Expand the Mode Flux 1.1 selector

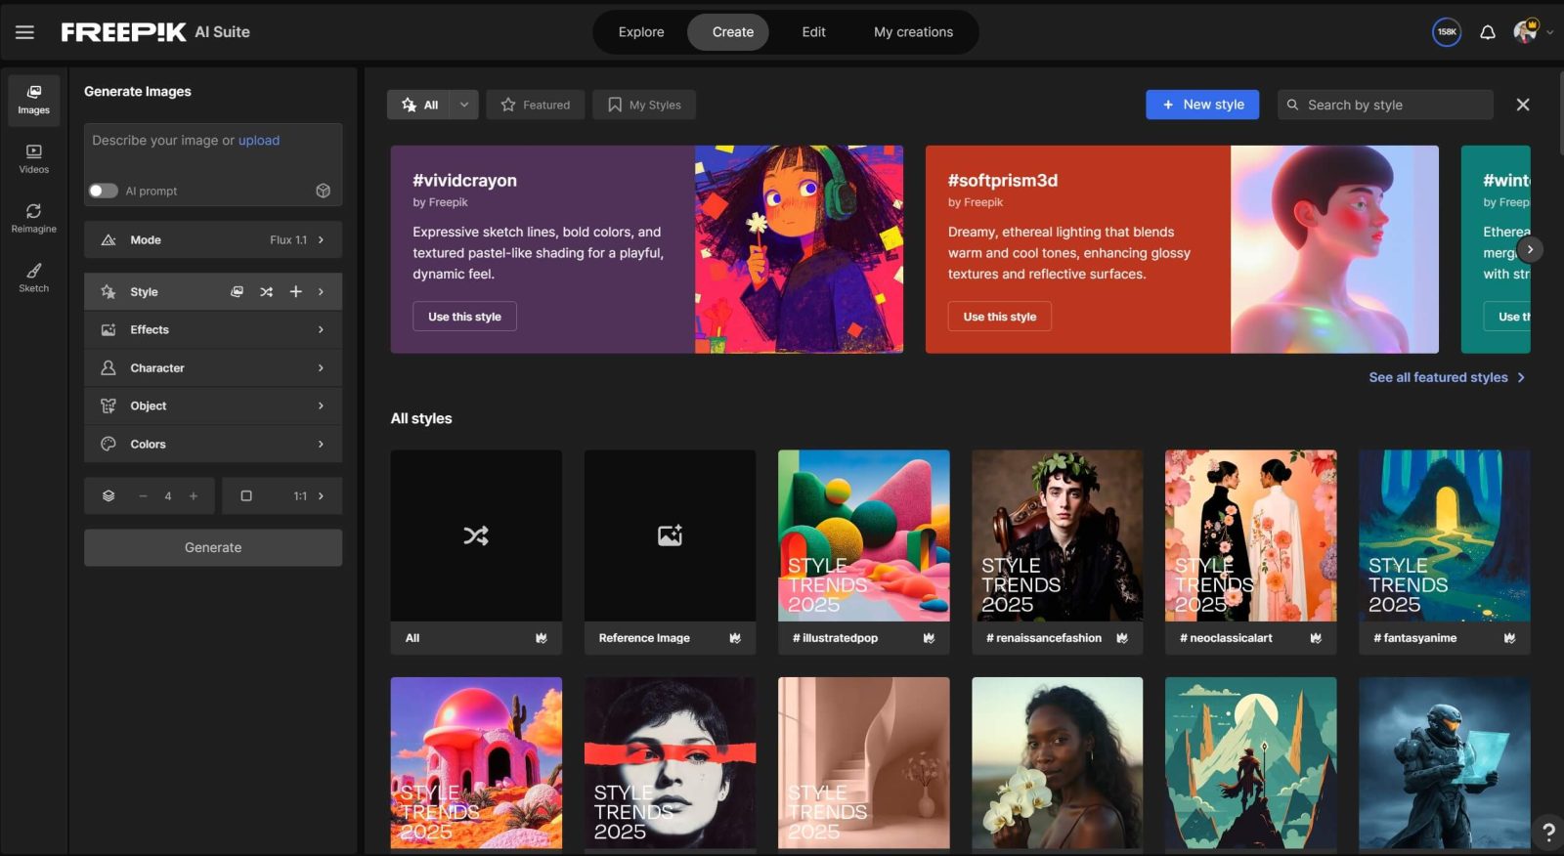click(x=213, y=239)
